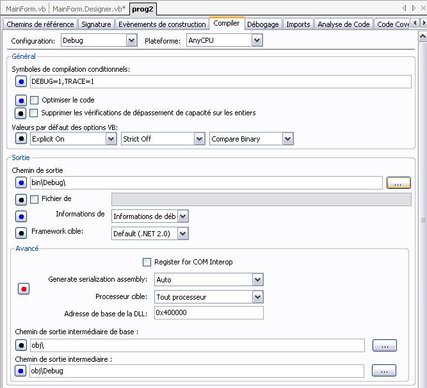Click indicator icon beside Framework cible
Viewport: 427px width, 388px height.
21,233
